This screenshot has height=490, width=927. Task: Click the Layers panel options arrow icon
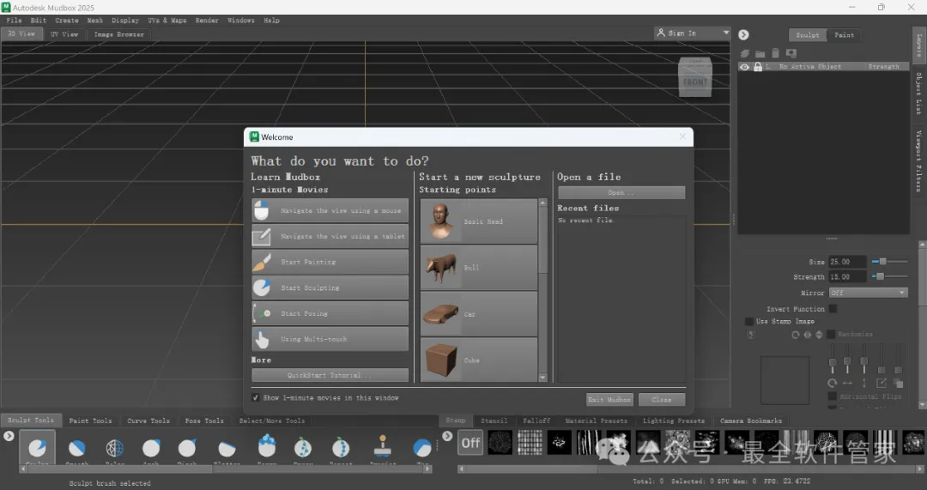[743, 35]
